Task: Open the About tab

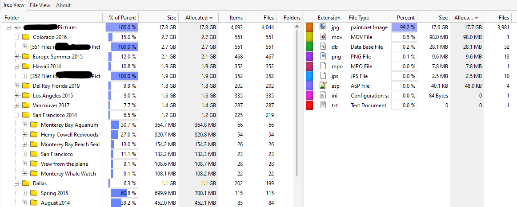Action: tap(63, 5)
